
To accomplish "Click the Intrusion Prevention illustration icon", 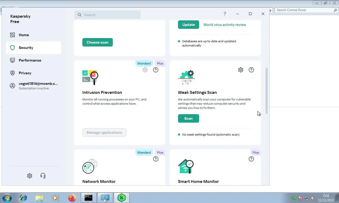I will [90, 77].
